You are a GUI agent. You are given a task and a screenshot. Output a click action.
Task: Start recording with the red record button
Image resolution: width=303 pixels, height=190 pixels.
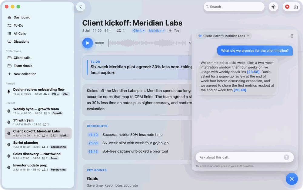point(287,7)
